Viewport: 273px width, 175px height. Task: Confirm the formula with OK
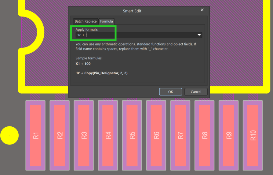170,92
